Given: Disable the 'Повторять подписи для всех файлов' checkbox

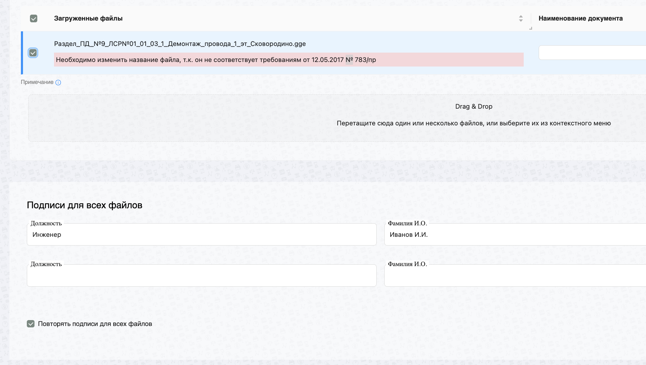Looking at the screenshot, I should [x=31, y=324].
